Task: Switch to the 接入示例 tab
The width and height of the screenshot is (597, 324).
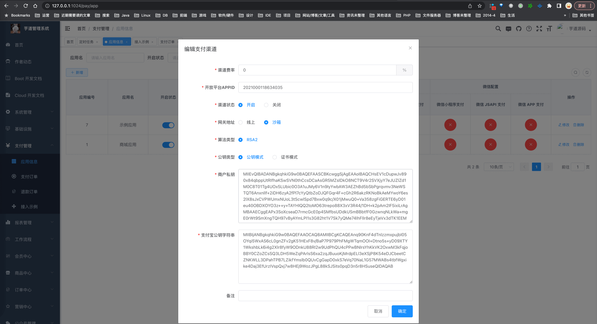Action: tap(142, 42)
